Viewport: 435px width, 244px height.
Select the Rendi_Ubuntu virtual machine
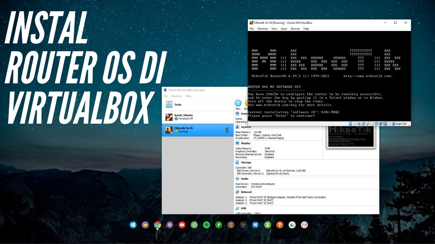pos(198,117)
